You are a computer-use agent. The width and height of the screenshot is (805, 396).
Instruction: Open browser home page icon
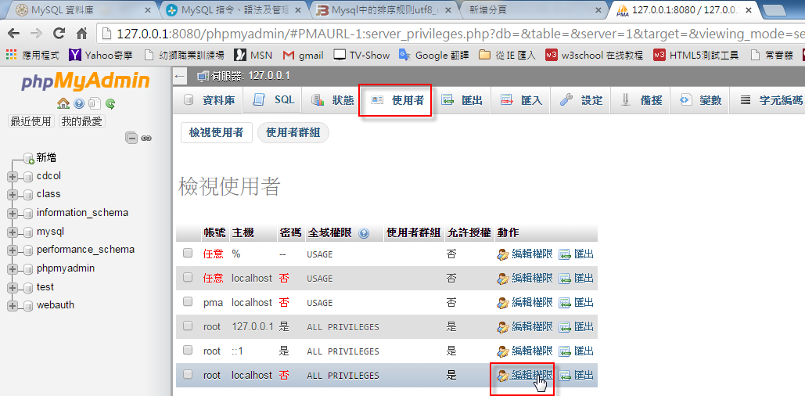(81, 34)
